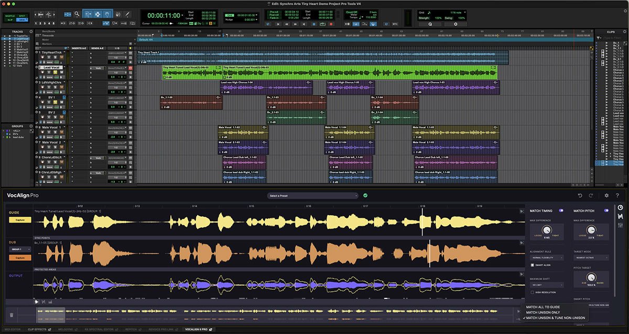Open the GROUP 1 dub dropdown

20,250
